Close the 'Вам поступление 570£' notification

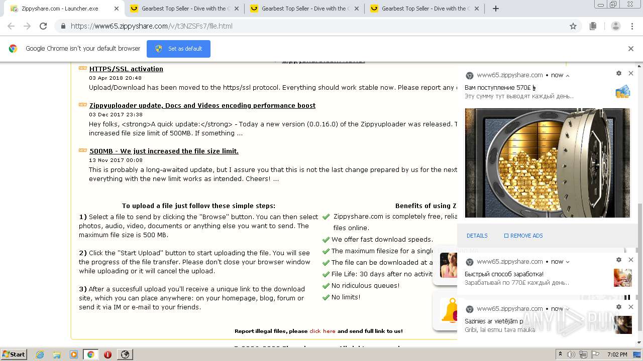click(631, 73)
